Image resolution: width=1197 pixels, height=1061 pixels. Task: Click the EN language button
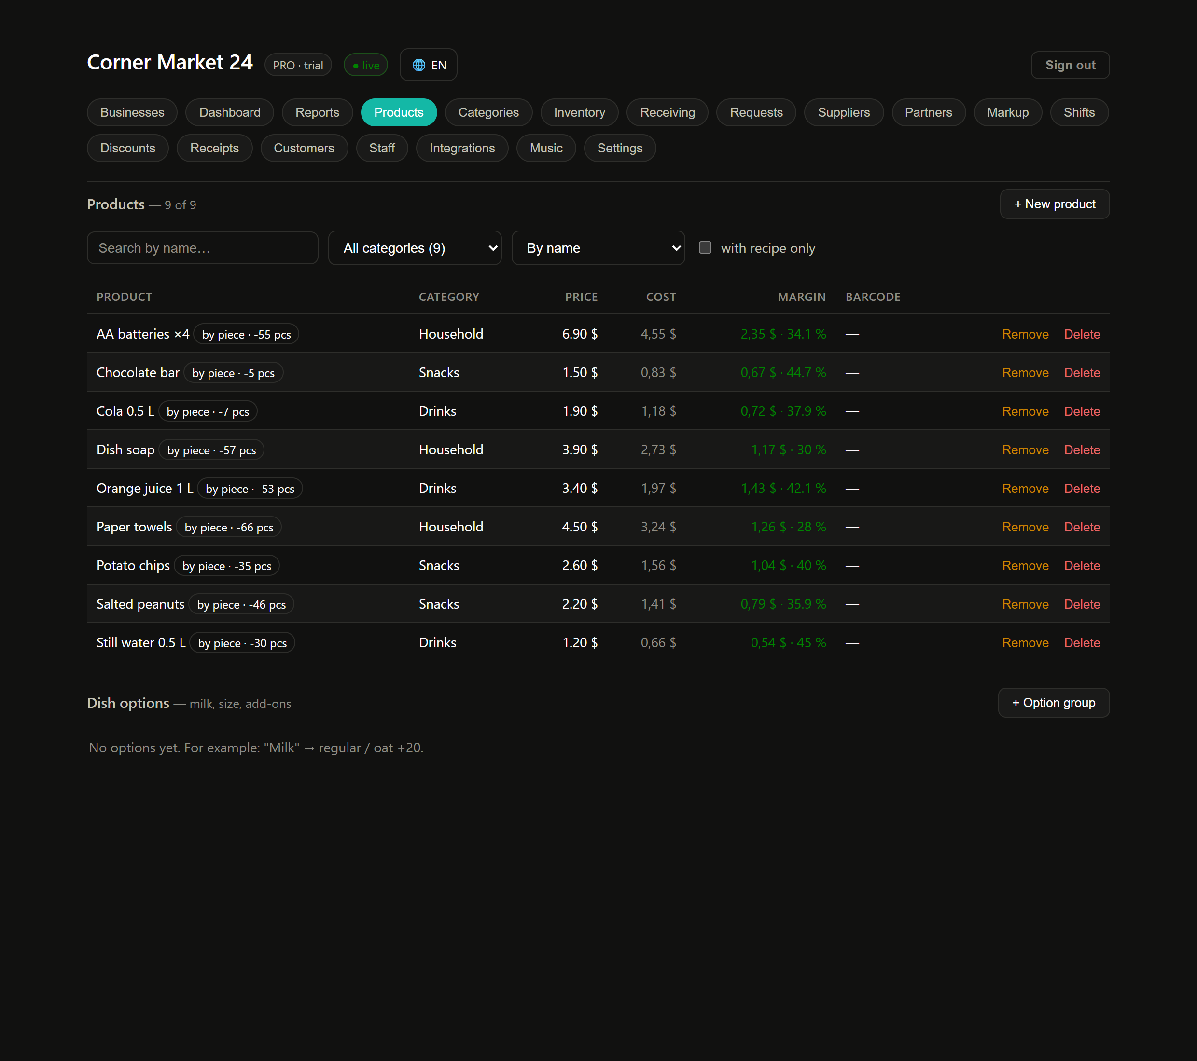428,65
